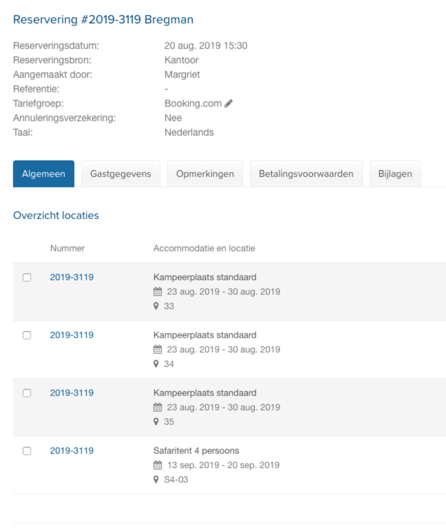The height and width of the screenshot is (528, 446).
Task: Click the pencil icon next to Booking.com
Action: (x=229, y=103)
